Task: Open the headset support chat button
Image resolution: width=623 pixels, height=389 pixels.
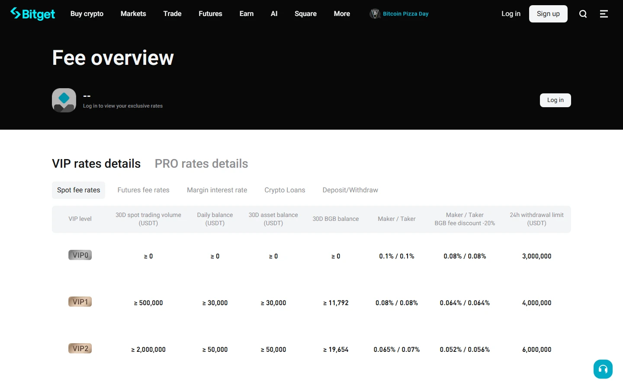Action: [603, 369]
